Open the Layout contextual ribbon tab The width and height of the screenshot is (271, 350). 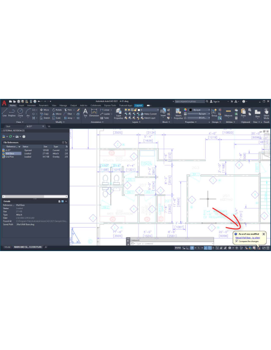(138, 105)
